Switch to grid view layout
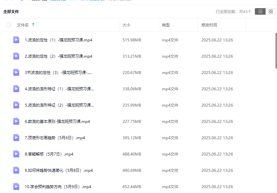This screenshot has width=277, height=193. pos(271,11)
